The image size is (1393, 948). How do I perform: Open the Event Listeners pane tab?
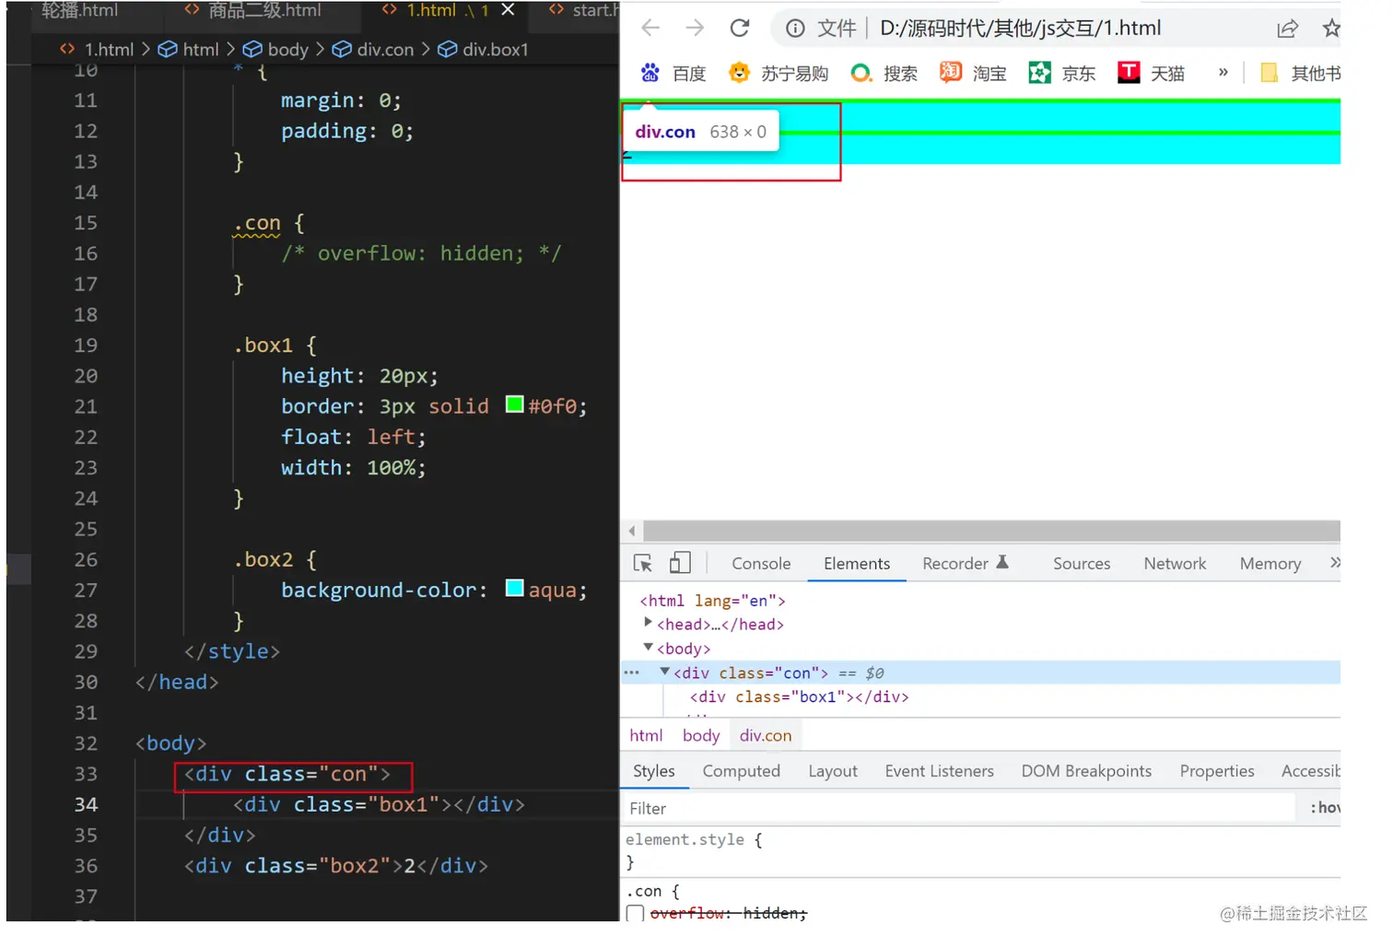click(x=940, y=771)
